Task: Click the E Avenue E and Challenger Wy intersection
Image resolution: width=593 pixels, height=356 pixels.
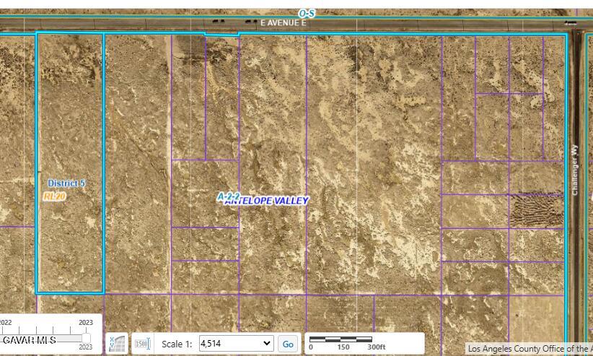Action: tap(575, 23)
